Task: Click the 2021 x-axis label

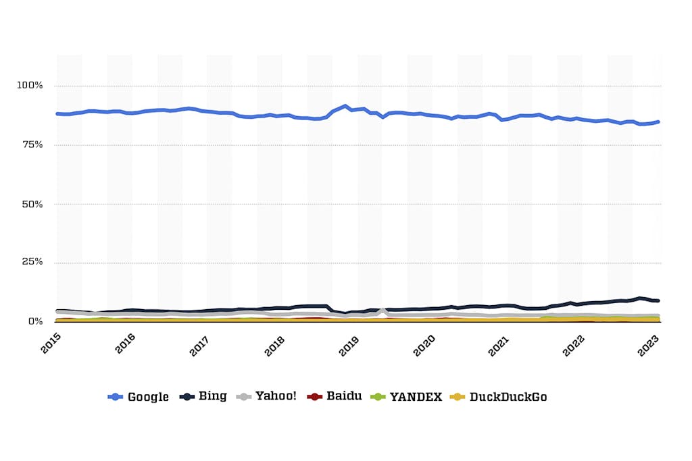Action: point(499,342)
